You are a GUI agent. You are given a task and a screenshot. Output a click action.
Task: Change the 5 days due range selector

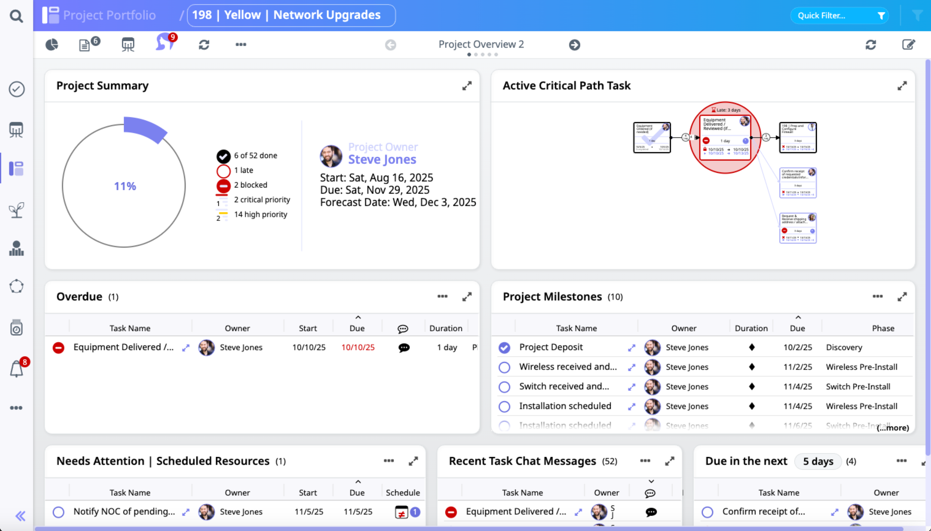click(x=818, y=461)
